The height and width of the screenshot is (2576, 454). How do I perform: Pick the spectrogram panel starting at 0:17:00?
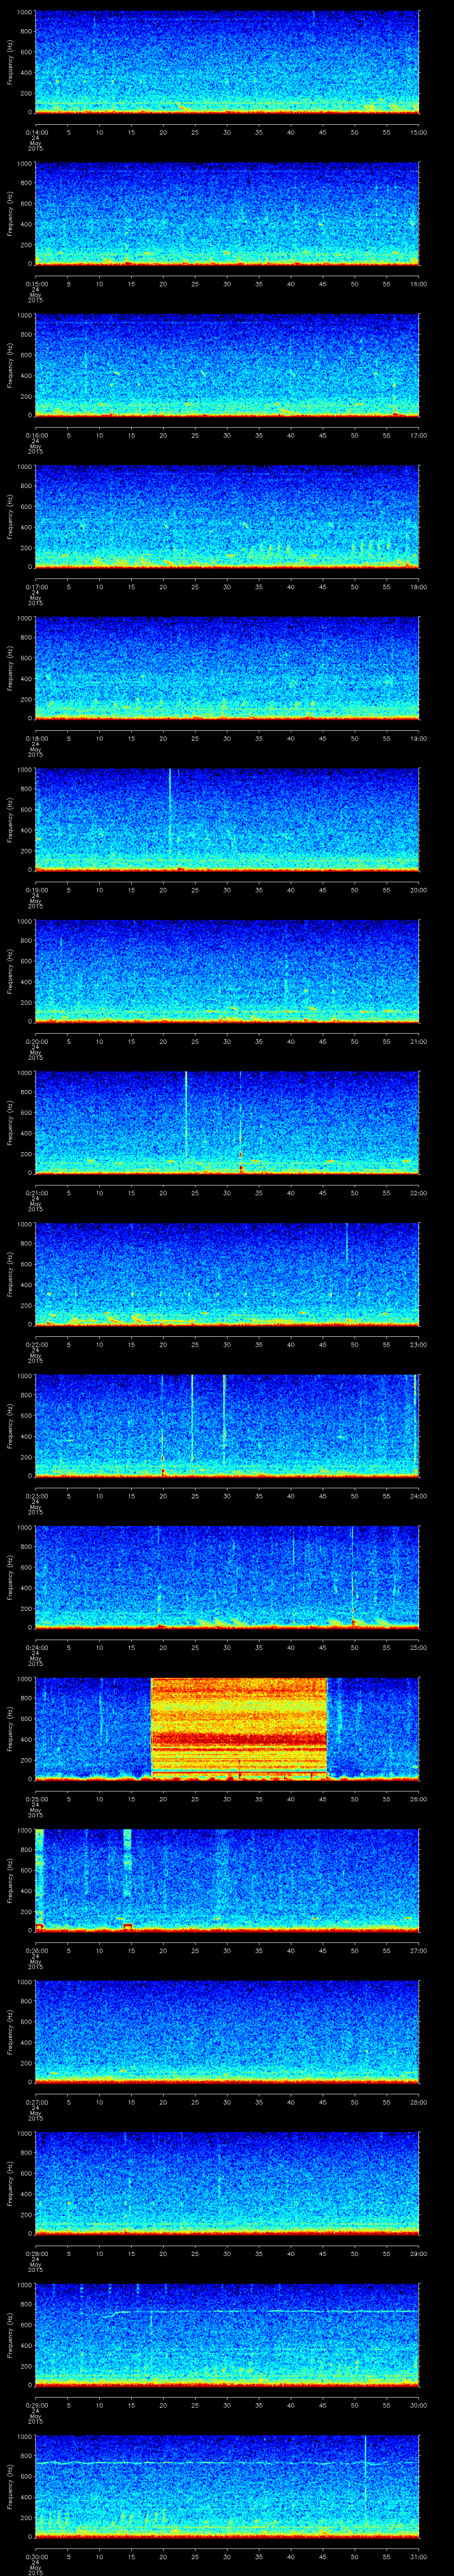pos(227,517)
